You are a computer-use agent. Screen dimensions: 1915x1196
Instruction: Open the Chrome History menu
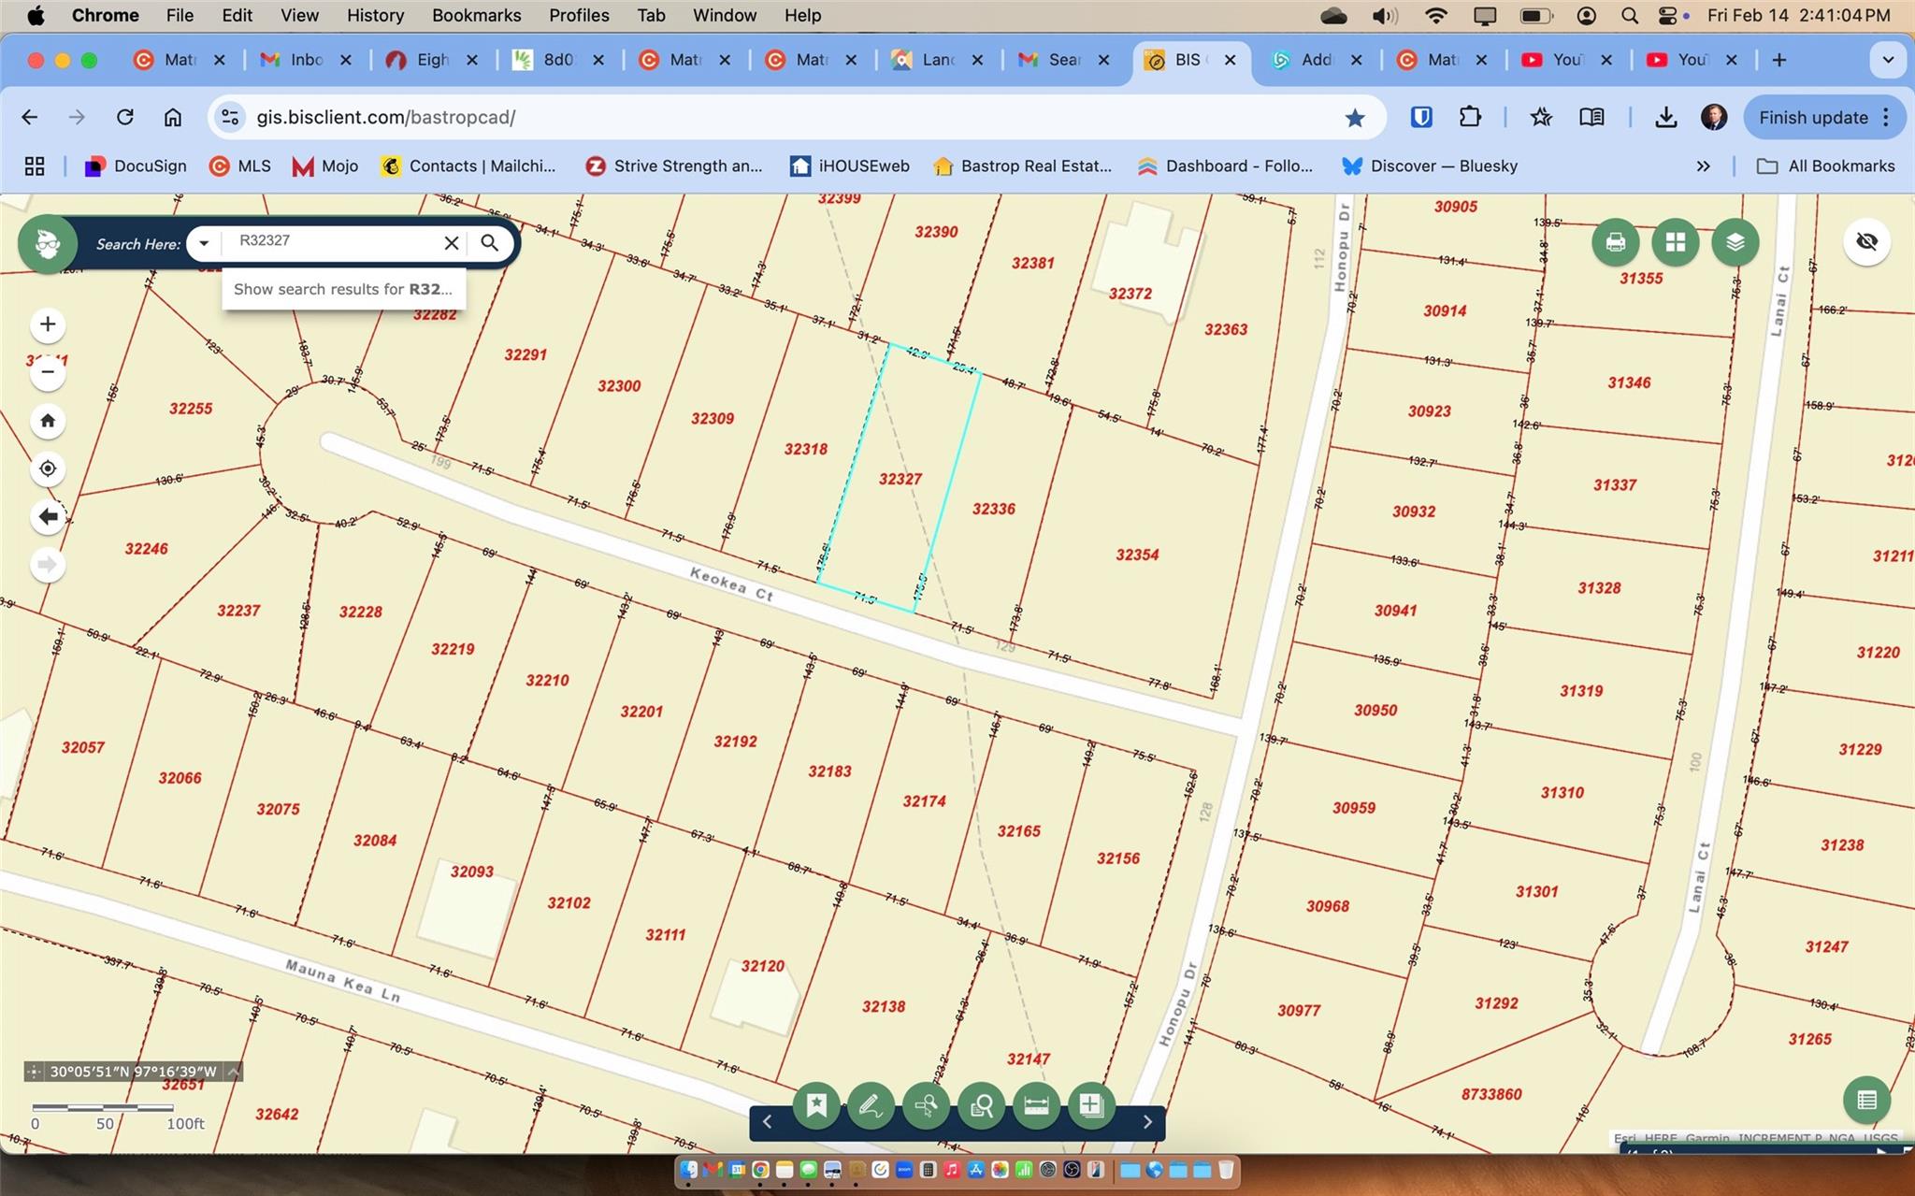click(374, 15)
